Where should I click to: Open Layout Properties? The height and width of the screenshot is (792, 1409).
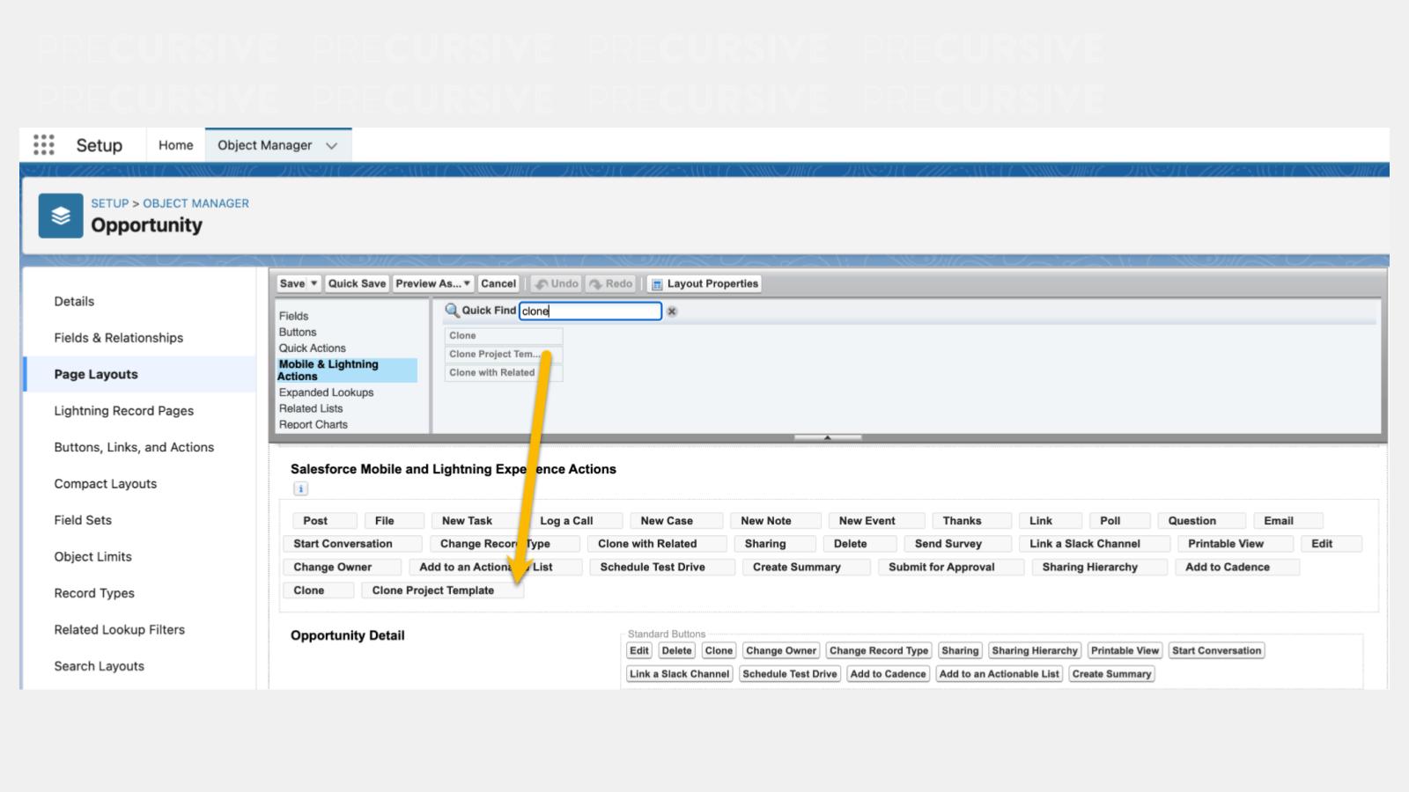(x=704, y=283)
